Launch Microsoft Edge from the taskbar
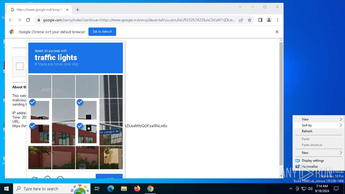 (111, 189)
